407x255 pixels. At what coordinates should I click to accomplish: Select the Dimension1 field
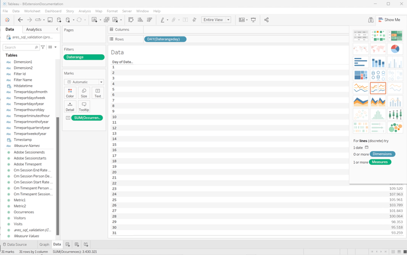pyautogui.click(x=23, y=62)
